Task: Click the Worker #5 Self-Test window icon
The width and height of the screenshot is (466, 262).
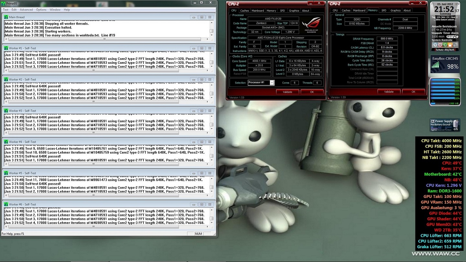Action: [x=6, y=173]
